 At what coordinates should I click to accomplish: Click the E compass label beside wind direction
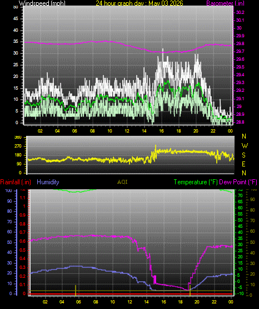point(243,164)
